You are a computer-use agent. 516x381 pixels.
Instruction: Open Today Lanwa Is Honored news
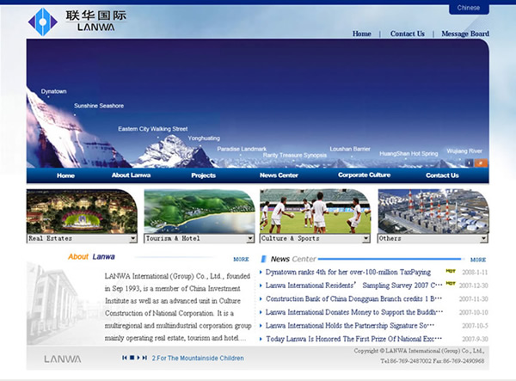pos(353,339)
